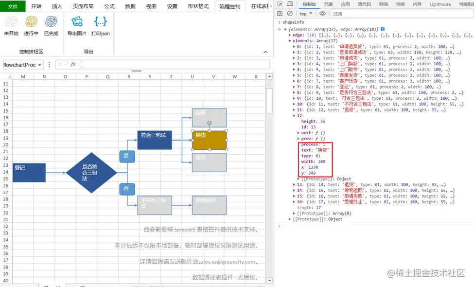Click the scroll down arrow of sheet

[269, 280]
